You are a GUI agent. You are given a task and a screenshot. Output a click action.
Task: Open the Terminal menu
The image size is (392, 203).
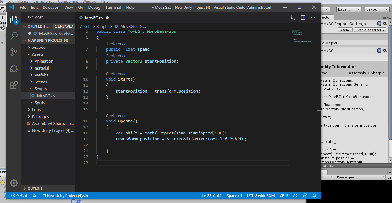tap(113, 7)
